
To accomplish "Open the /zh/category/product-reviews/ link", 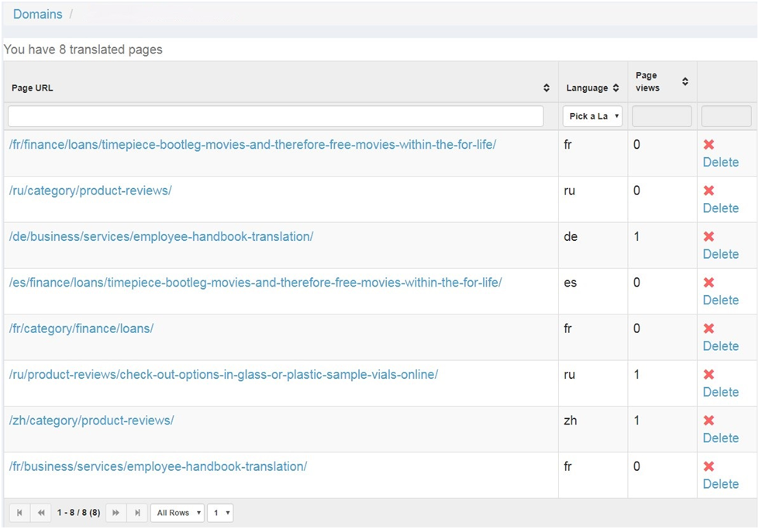I will click(x=91, y=421).
